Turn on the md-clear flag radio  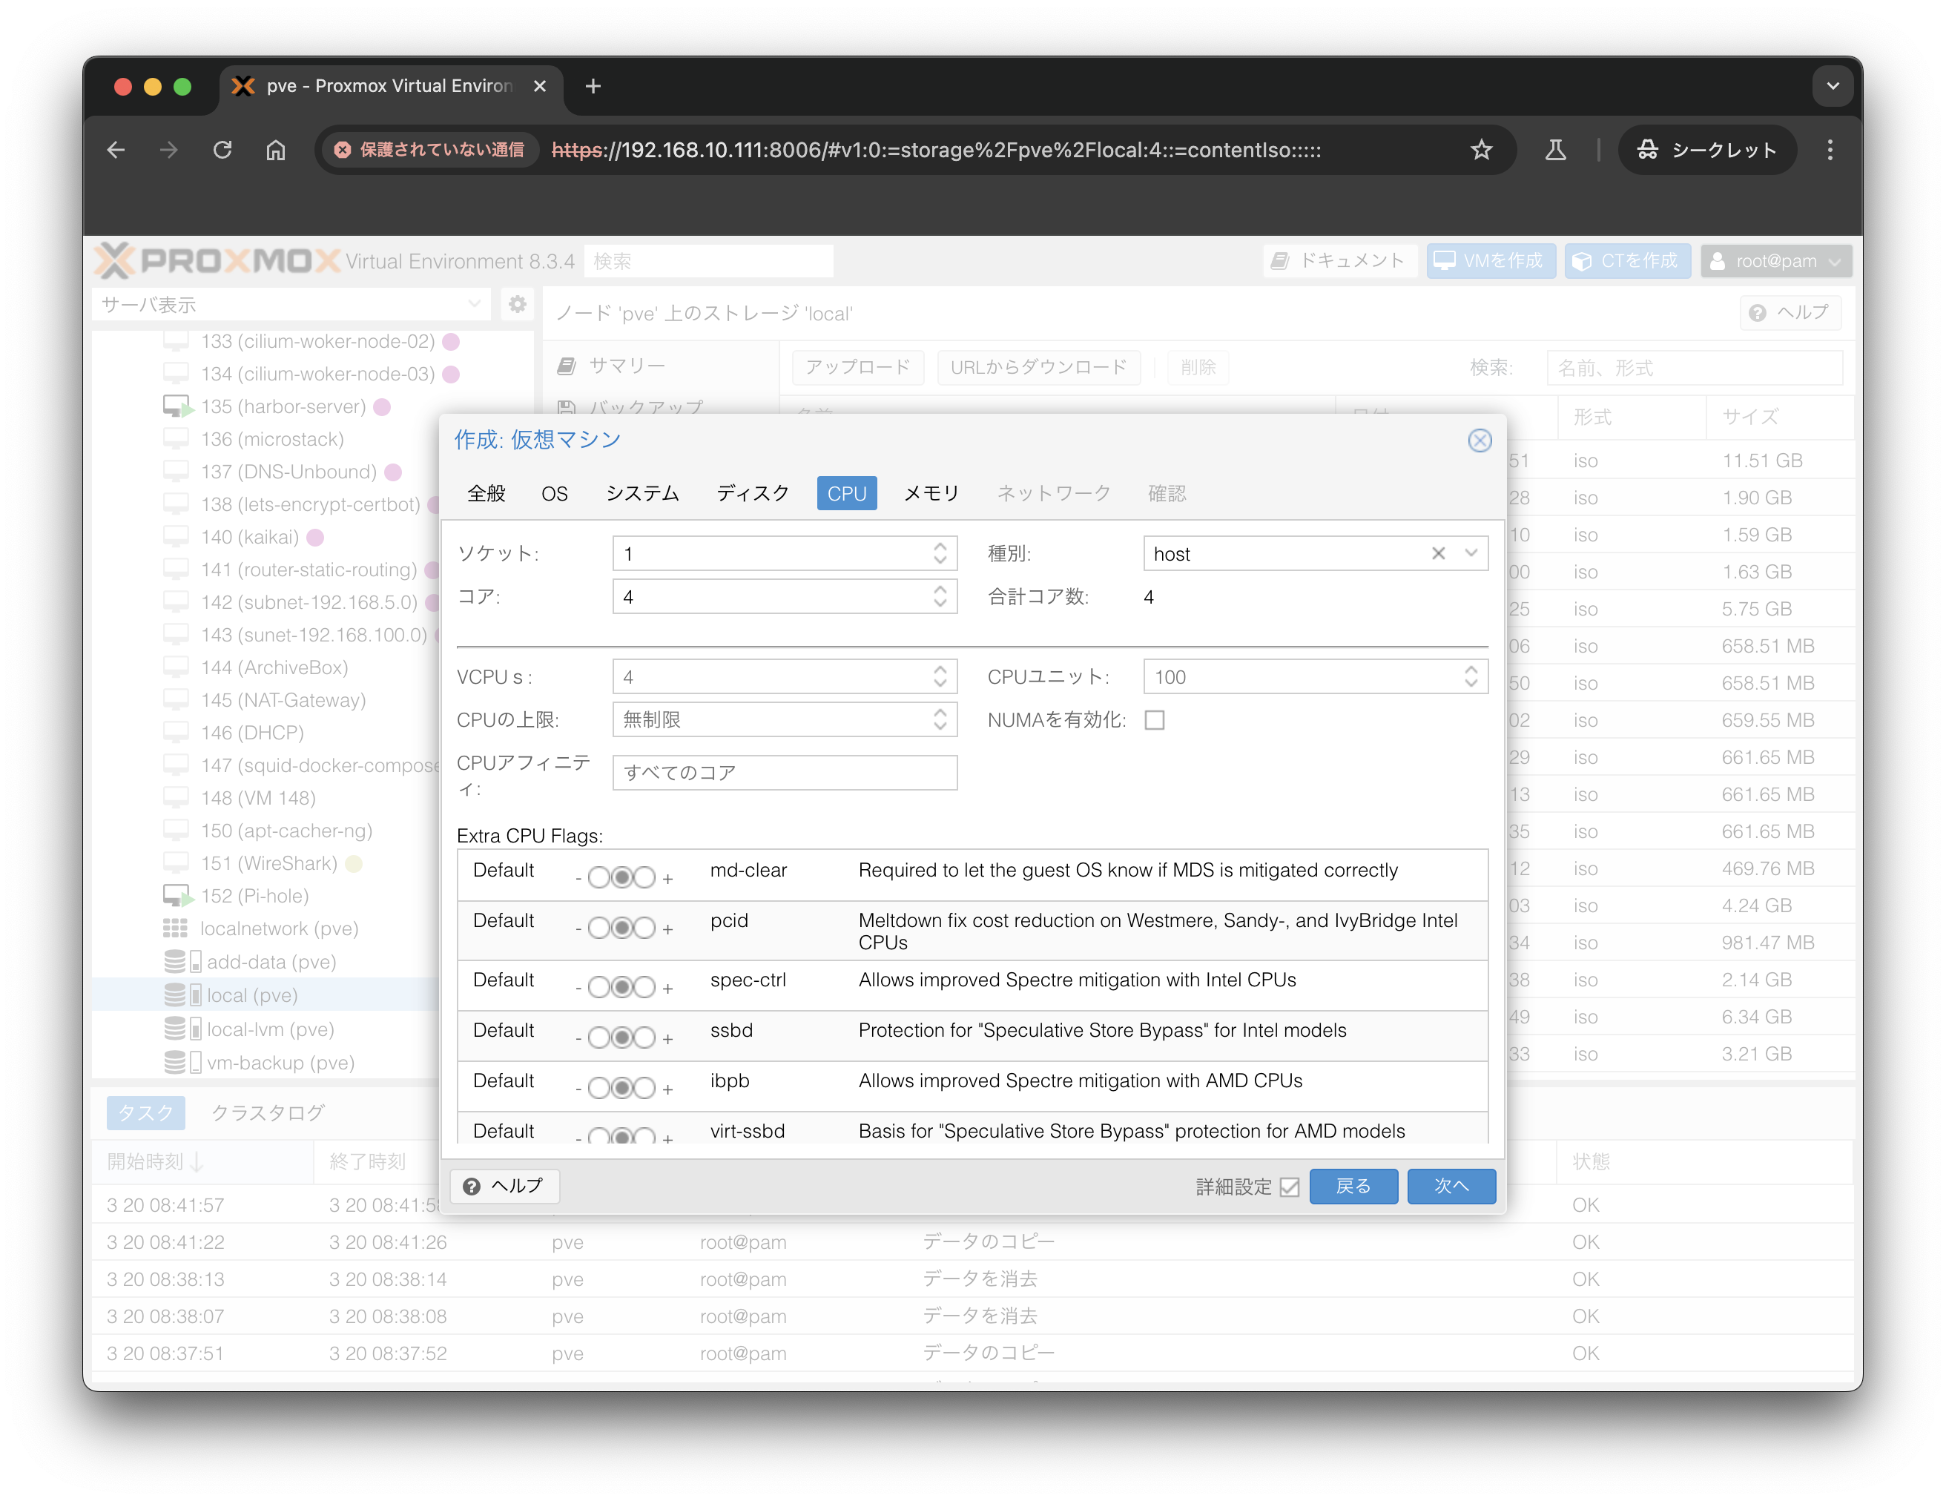coord(644,877)
